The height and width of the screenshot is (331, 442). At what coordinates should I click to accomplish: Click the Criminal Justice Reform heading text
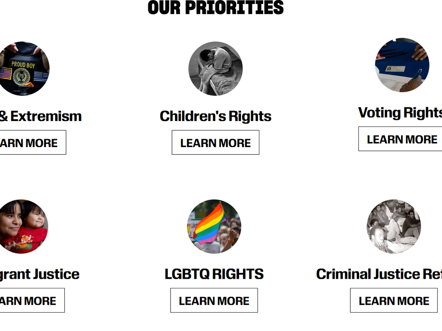379,274
